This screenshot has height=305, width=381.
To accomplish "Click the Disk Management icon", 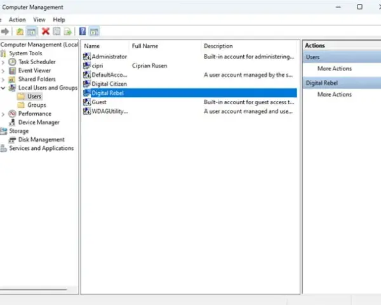I will click(x=12, y=140).
